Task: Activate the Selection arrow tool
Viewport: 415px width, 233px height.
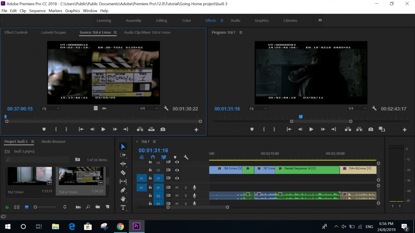Action: [123, 147]
